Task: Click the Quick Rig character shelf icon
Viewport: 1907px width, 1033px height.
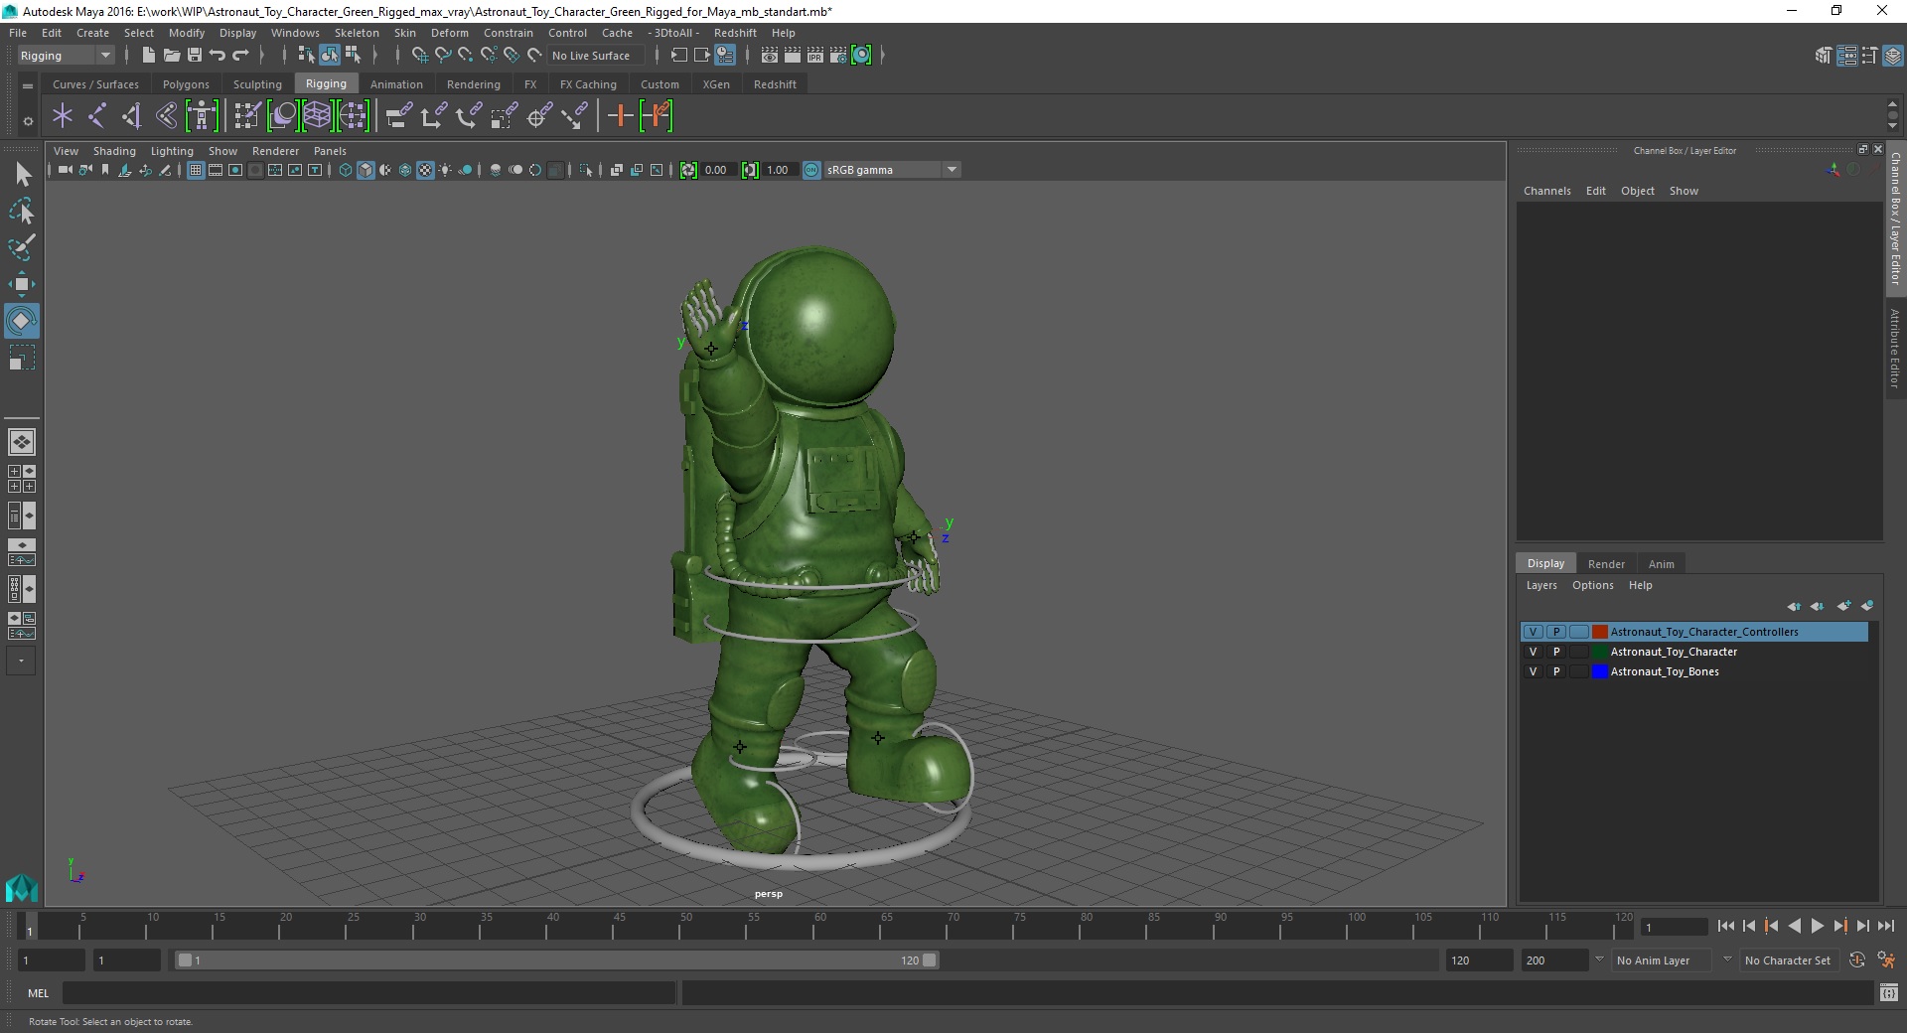Action: 202,116
